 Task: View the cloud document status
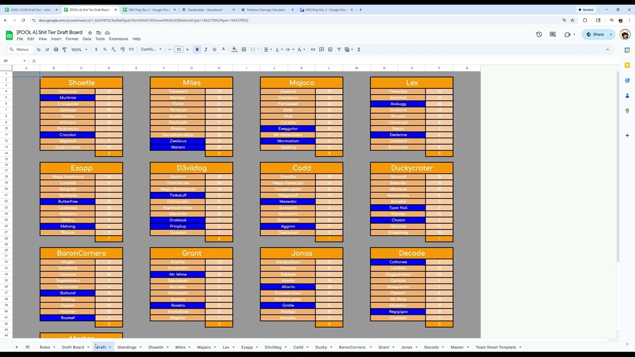click(x=107, y=33)
